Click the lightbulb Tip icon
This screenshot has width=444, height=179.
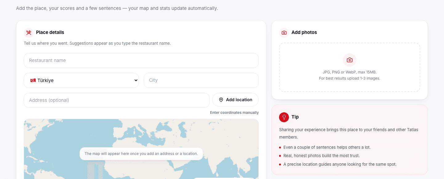coord(284,117)
